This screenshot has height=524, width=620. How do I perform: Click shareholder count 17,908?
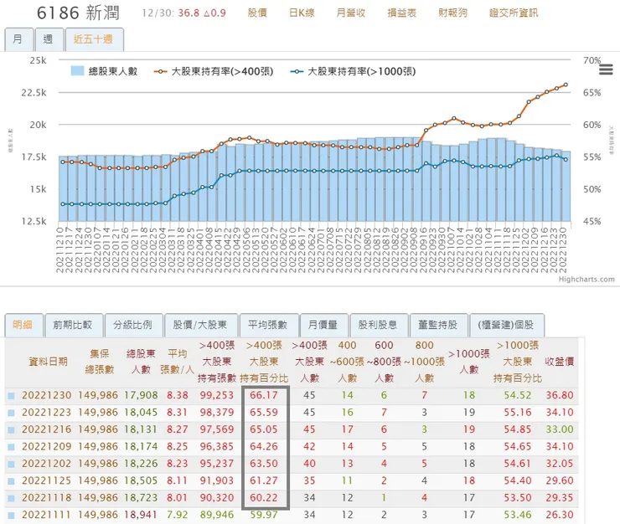tap(141, 395)
